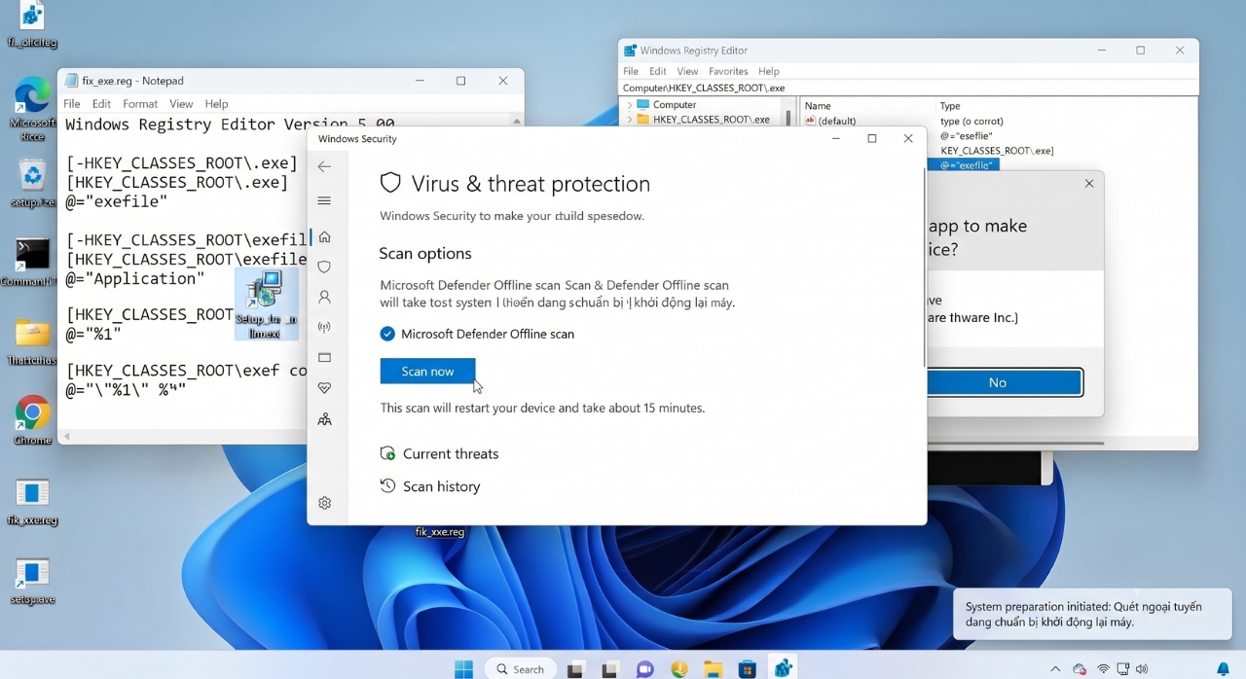Select the shield icon in the Security sidebar

click(324, 267)
